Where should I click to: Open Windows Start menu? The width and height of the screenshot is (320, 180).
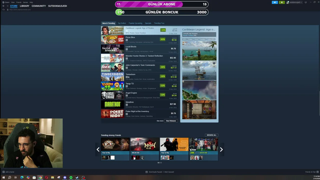(x=3, y=177)
